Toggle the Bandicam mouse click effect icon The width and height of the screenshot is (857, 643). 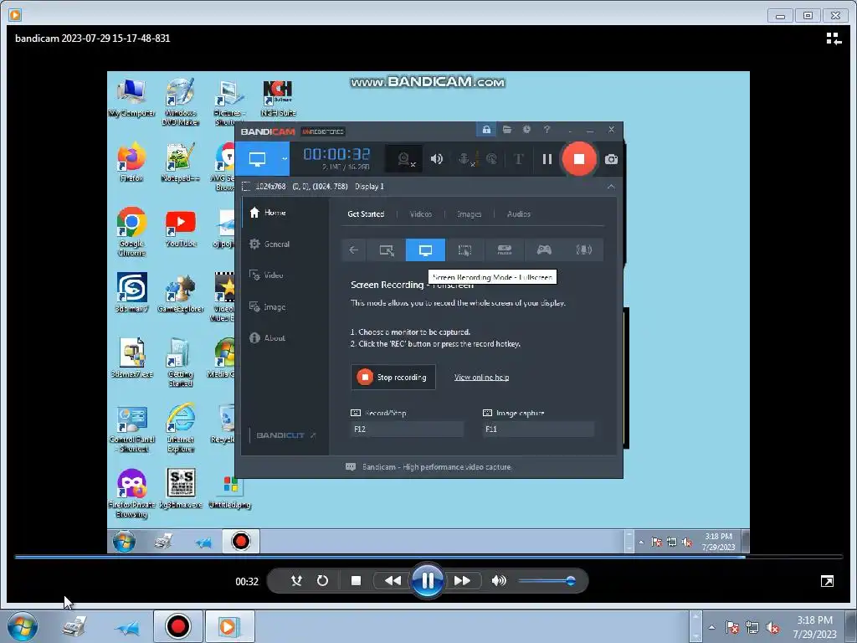(492, 159)
